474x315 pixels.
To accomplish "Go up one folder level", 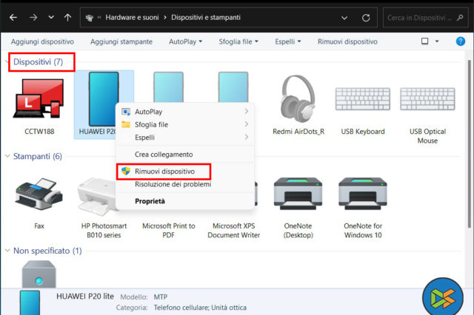I will coord(67,18).
